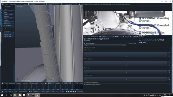Pin the image with the pin icon
173x97 pixels.
click(x=121, y=37)
